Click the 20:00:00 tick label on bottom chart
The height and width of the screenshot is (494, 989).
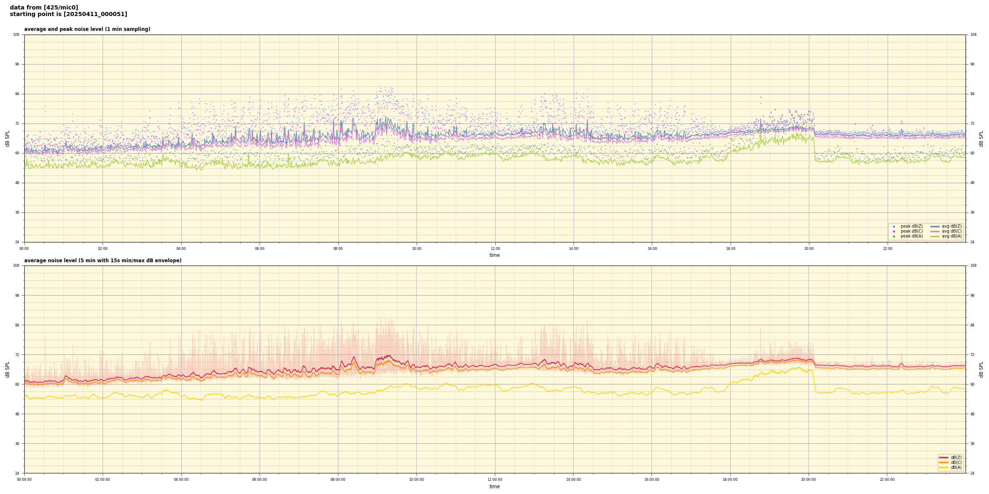pos(809,480)
